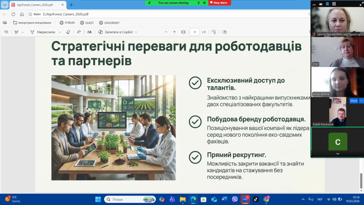
Task: Open the FORUM bookmark
Action: [x=67, y=23]
